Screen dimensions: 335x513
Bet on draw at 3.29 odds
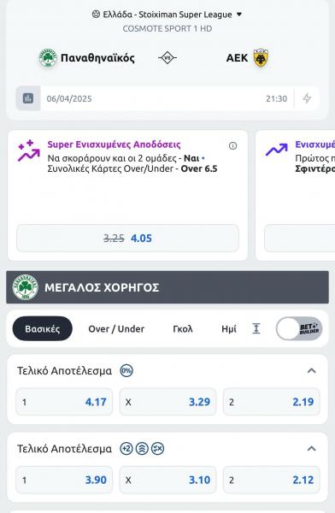tap(167, 402)
